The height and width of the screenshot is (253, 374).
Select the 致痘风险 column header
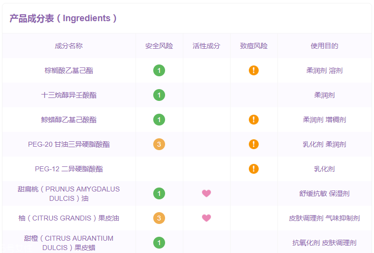coord(253,46)
